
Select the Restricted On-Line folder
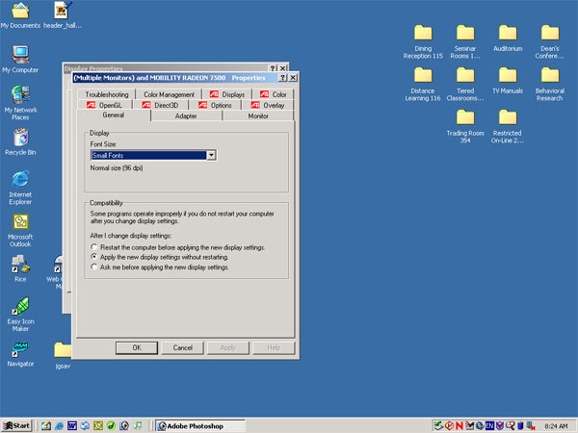coord(508,126)
